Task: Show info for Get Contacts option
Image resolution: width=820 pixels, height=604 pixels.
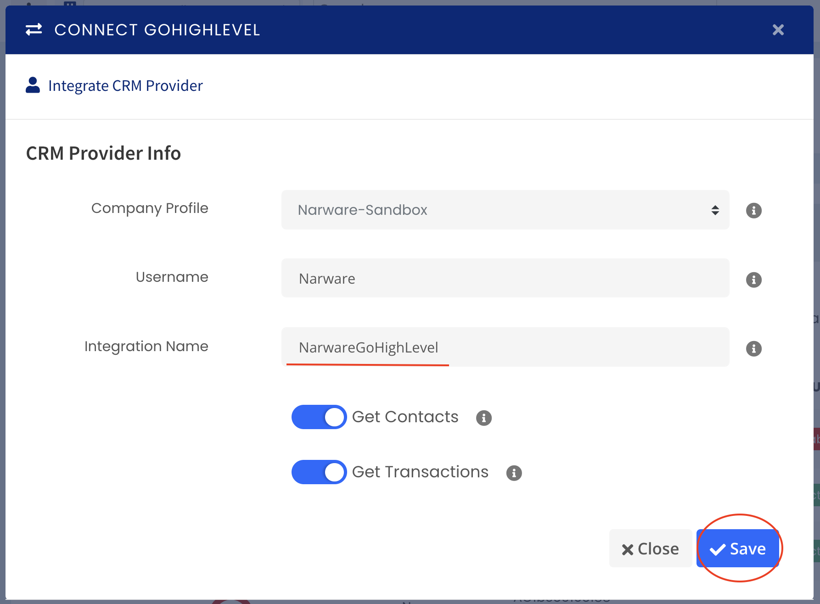Action: point(483,418)
